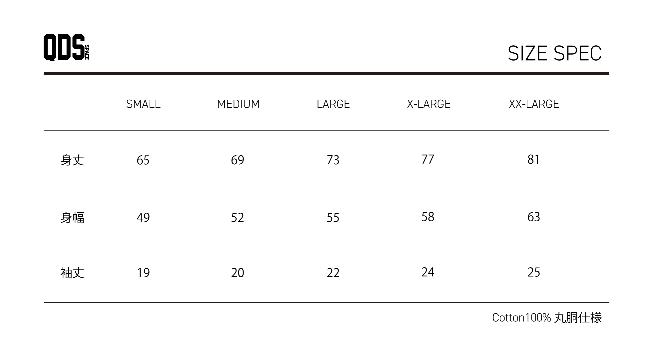Click the LARGE 袖丈 value 22
This screenshot has width=653, height=360.
click(x=333, y=273)
